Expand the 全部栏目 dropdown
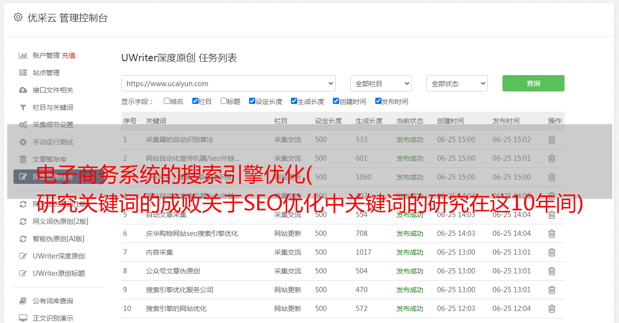Image resolution: width=619 pixels, height=323 pixels. (381, 83)
